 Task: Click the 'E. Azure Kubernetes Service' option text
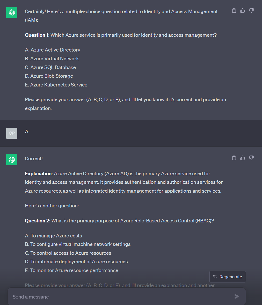56,85
